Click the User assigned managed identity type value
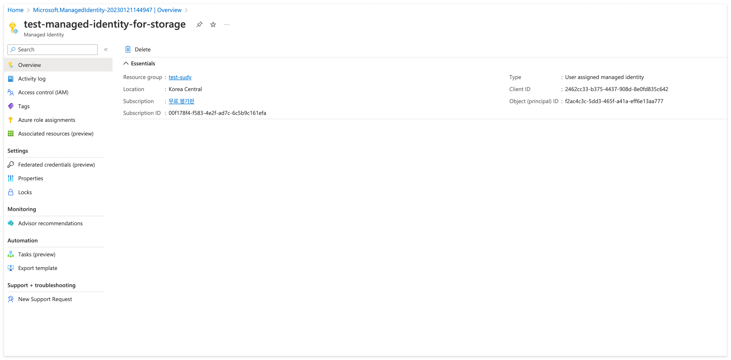Image resolution: width=731 pixels, height=360 pixels. [x=604, y=77]
